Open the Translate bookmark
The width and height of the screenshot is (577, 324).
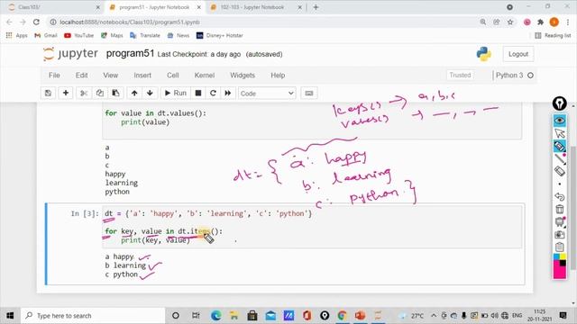click(145, 35)
